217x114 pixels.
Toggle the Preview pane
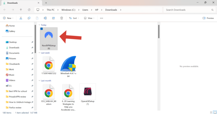[x=208, y=18]
